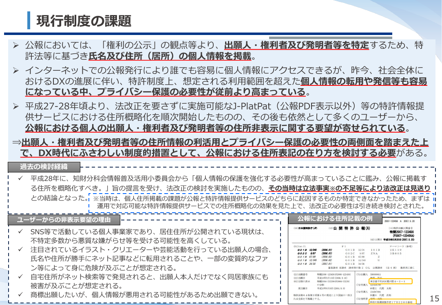Click the phrase （公報PDF表示以外）
This screenshot has height=305, width=442.
click(x=316, y=106)
